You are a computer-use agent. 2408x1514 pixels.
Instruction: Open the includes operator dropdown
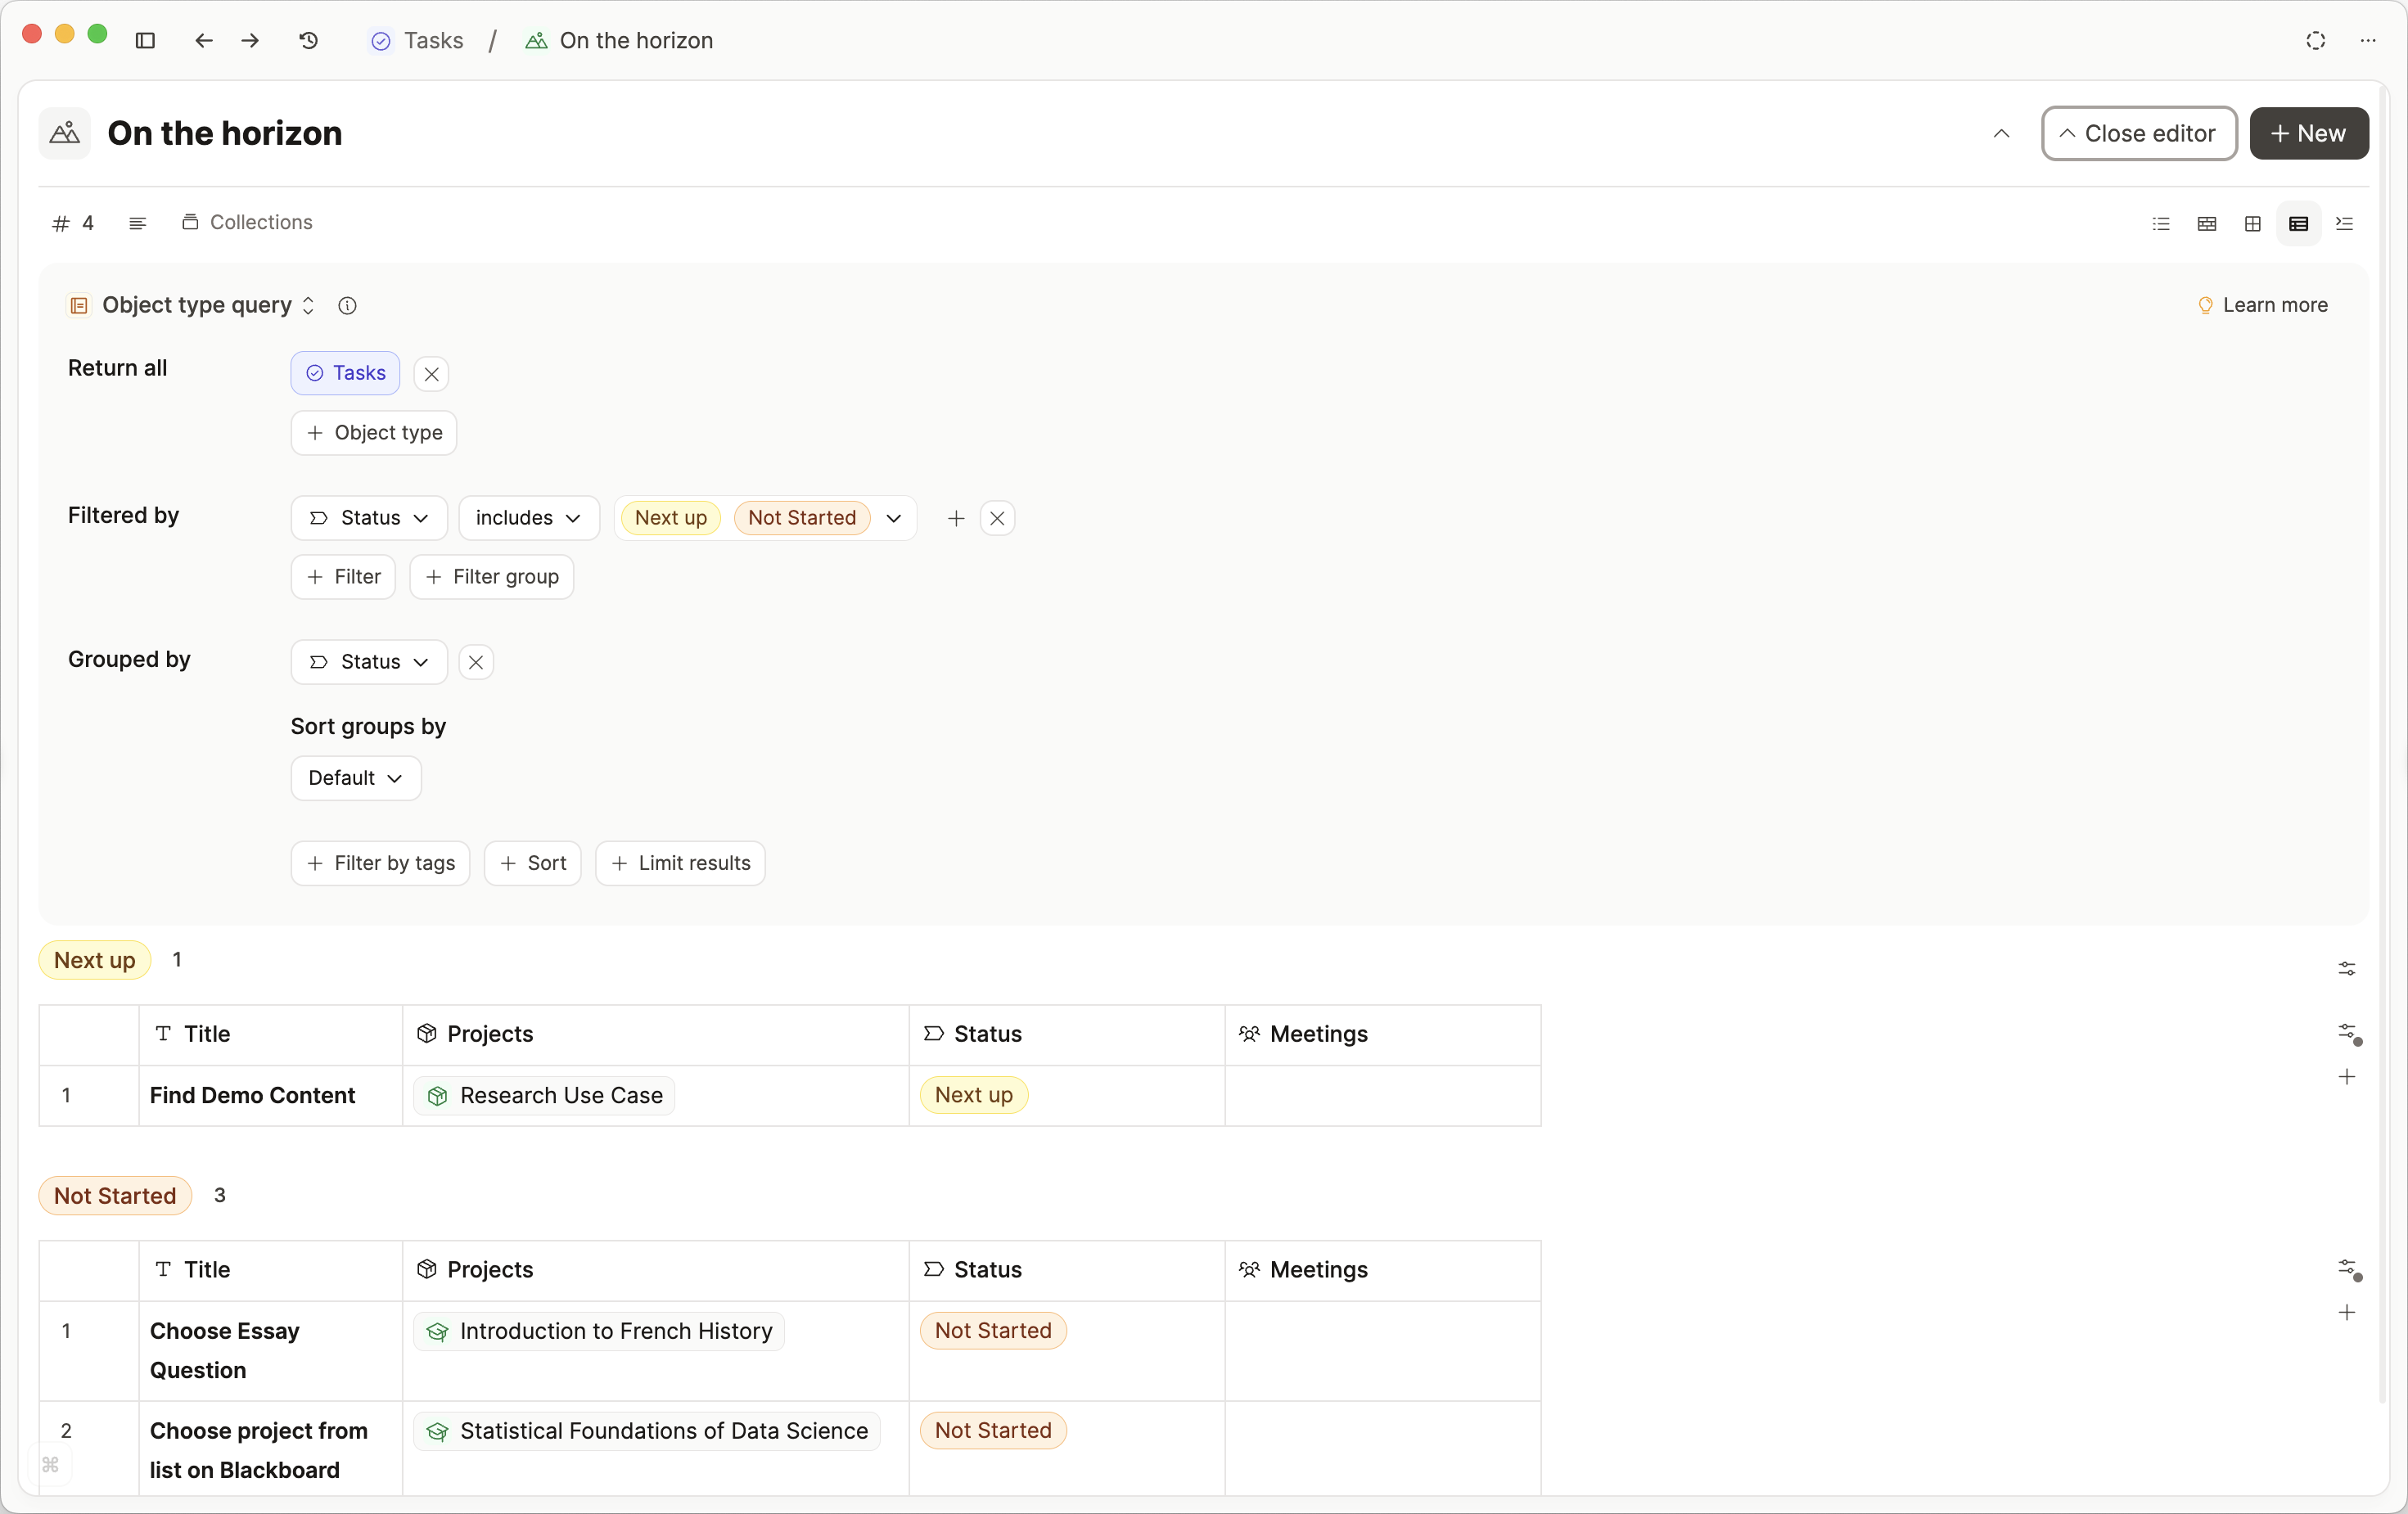(528, 518)
